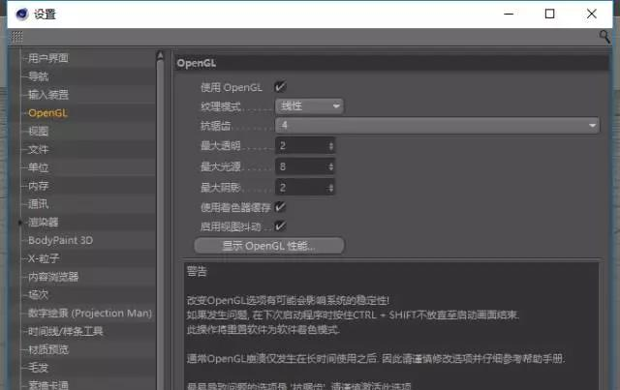Click the Cinema 4D app icon in title bar
This screenshot has width=620, height=390.
[21, 14]
